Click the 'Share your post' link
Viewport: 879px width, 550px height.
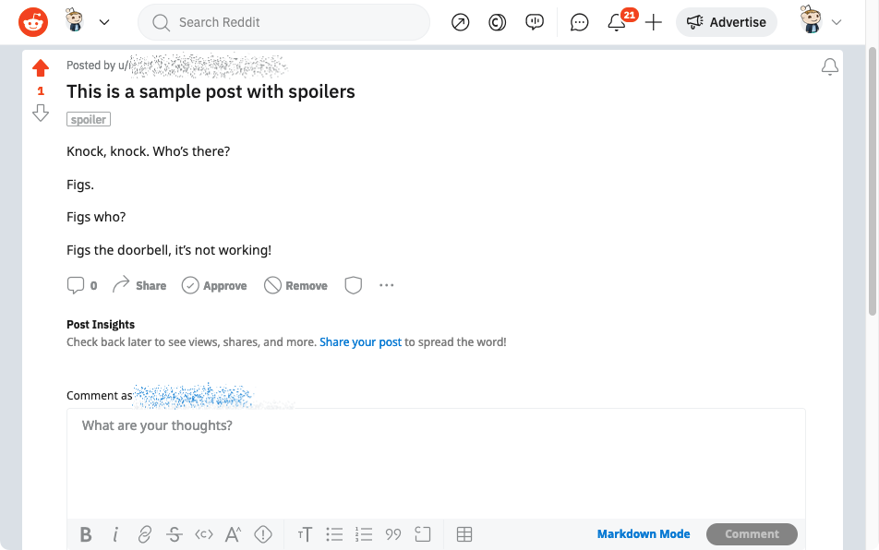pyautogui.click(x=360, y=341)
